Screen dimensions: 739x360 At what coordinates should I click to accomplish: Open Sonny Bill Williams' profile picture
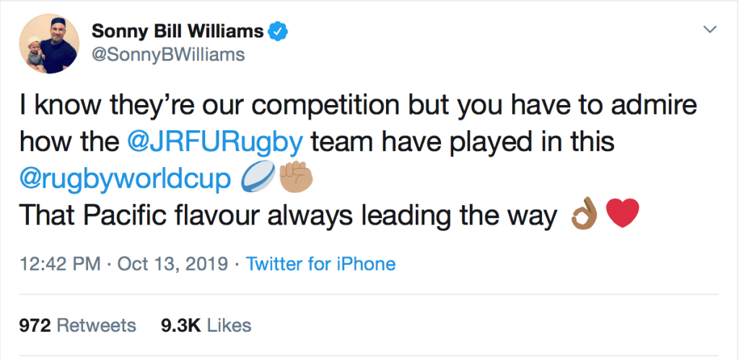click(x=49, y=44)
